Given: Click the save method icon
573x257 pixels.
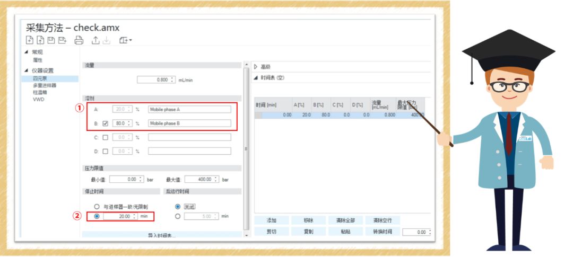Looking at the screenshot, I should click(51, 40).
